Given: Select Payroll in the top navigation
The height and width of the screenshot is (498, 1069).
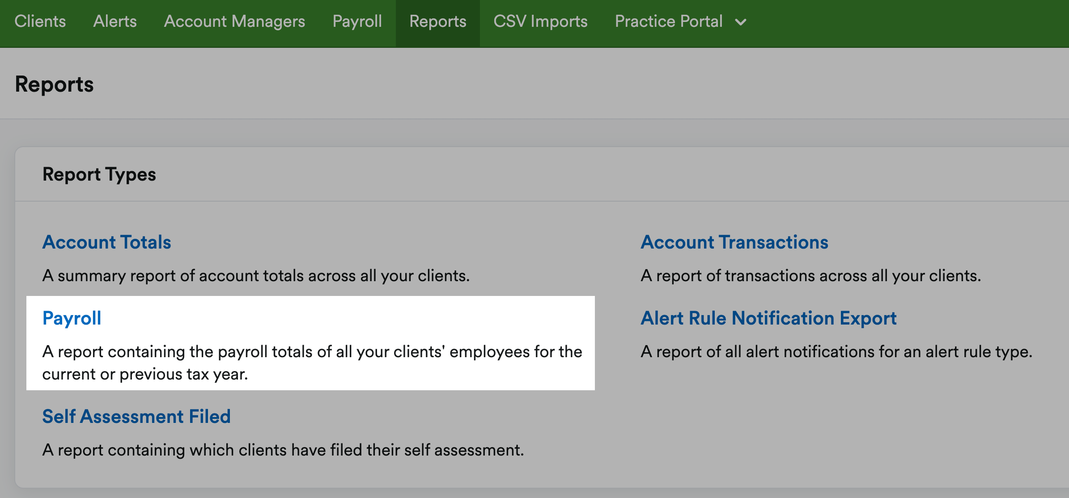Looking at the screenshot, I should (x=357, y=21).
